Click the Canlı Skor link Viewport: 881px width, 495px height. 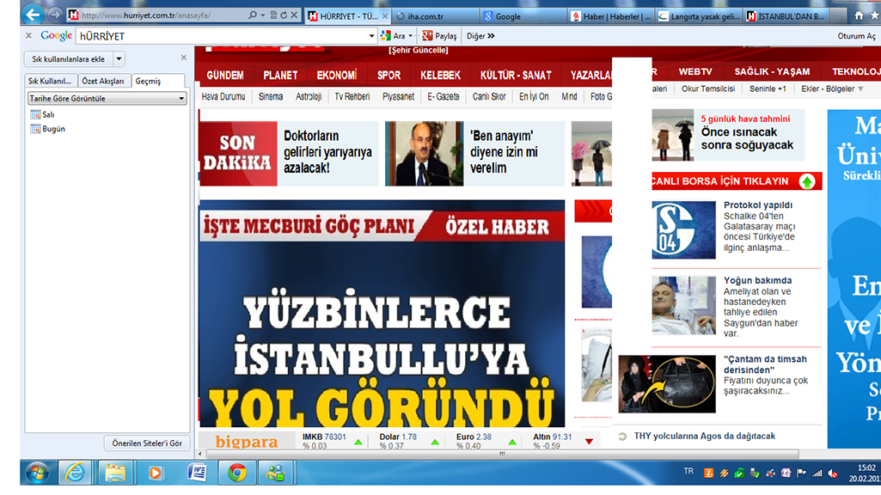(x=489, y=96)
